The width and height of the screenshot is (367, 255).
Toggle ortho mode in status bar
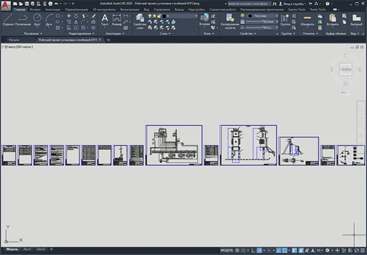point(253,251)
